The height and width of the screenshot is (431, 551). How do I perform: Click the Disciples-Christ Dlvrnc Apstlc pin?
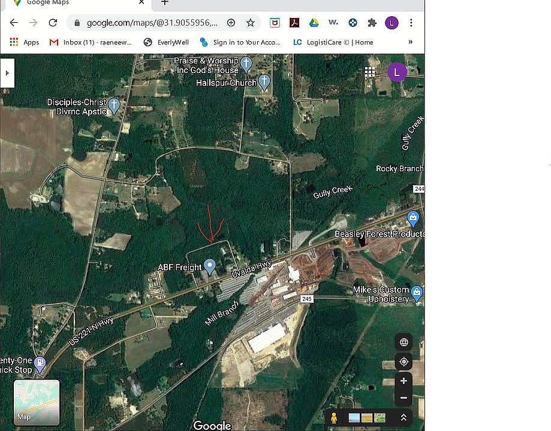[x=114, y=105]
